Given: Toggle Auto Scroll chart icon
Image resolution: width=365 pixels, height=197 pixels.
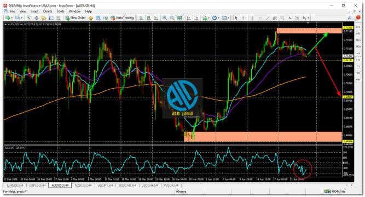Looking at the screenshot, I should tap(189, 18).
